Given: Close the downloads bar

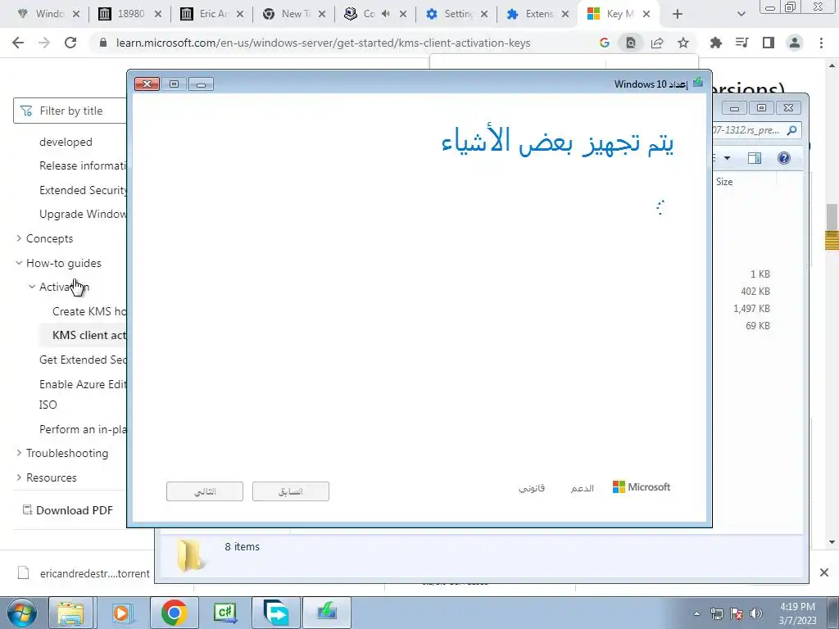Looking at the screenshot, I should (x=824, y=572).
